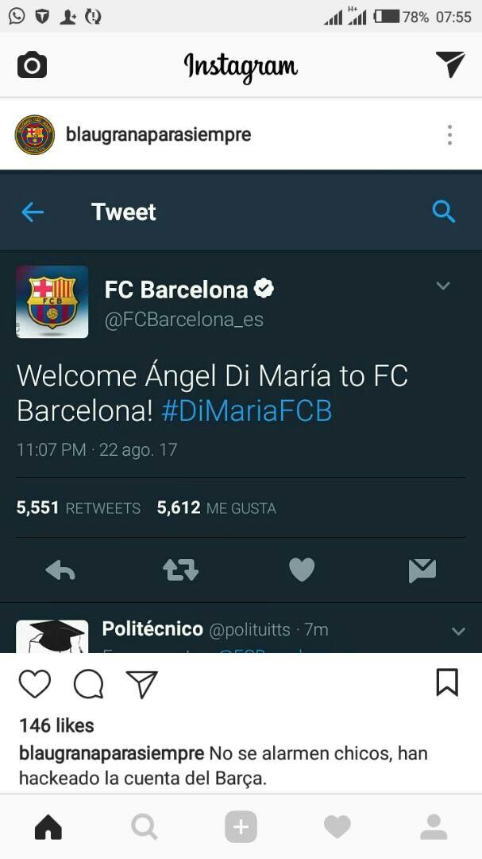Create a new post with plus button

click(241, 826)
